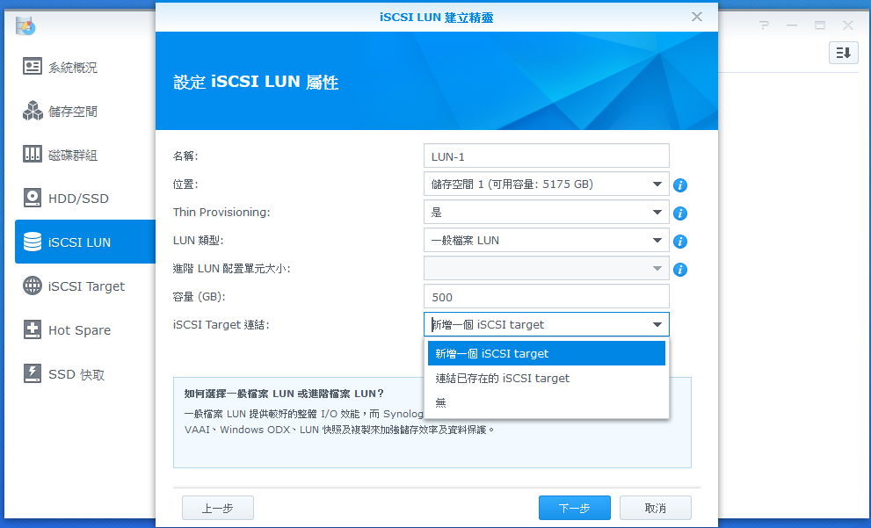The image size is (871, 528).
Task: Click info icon beside 進階 LUN 配置單元大小
Action: [680, 270]
